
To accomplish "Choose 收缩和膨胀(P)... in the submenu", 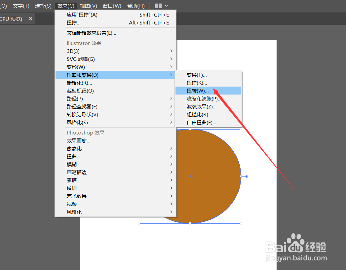I will (x=208, y=98).
